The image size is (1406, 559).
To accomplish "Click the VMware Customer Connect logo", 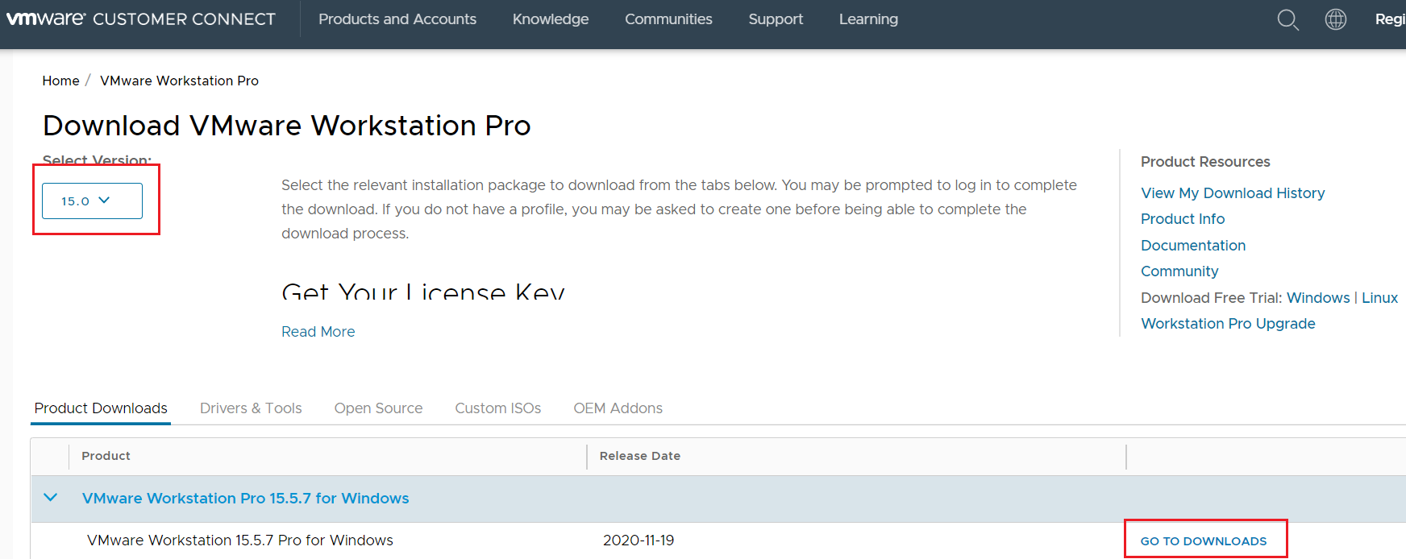I will tap(141, 19).
